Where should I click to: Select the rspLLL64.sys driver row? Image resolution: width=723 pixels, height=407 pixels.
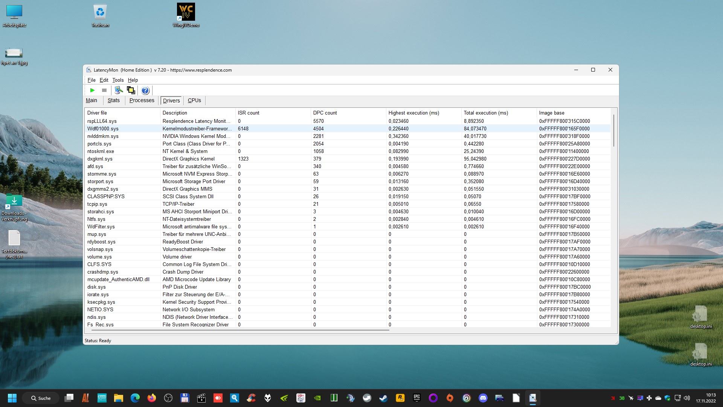pos(348,121)
